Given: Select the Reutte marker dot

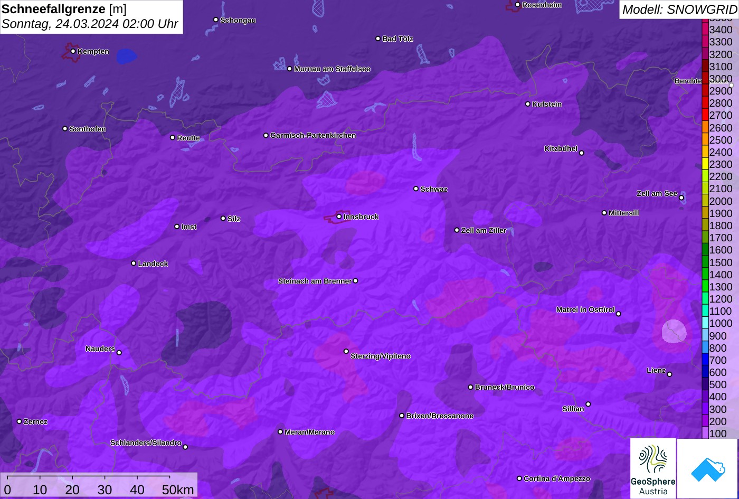Looking at the screenshot, I should [172, 137].
